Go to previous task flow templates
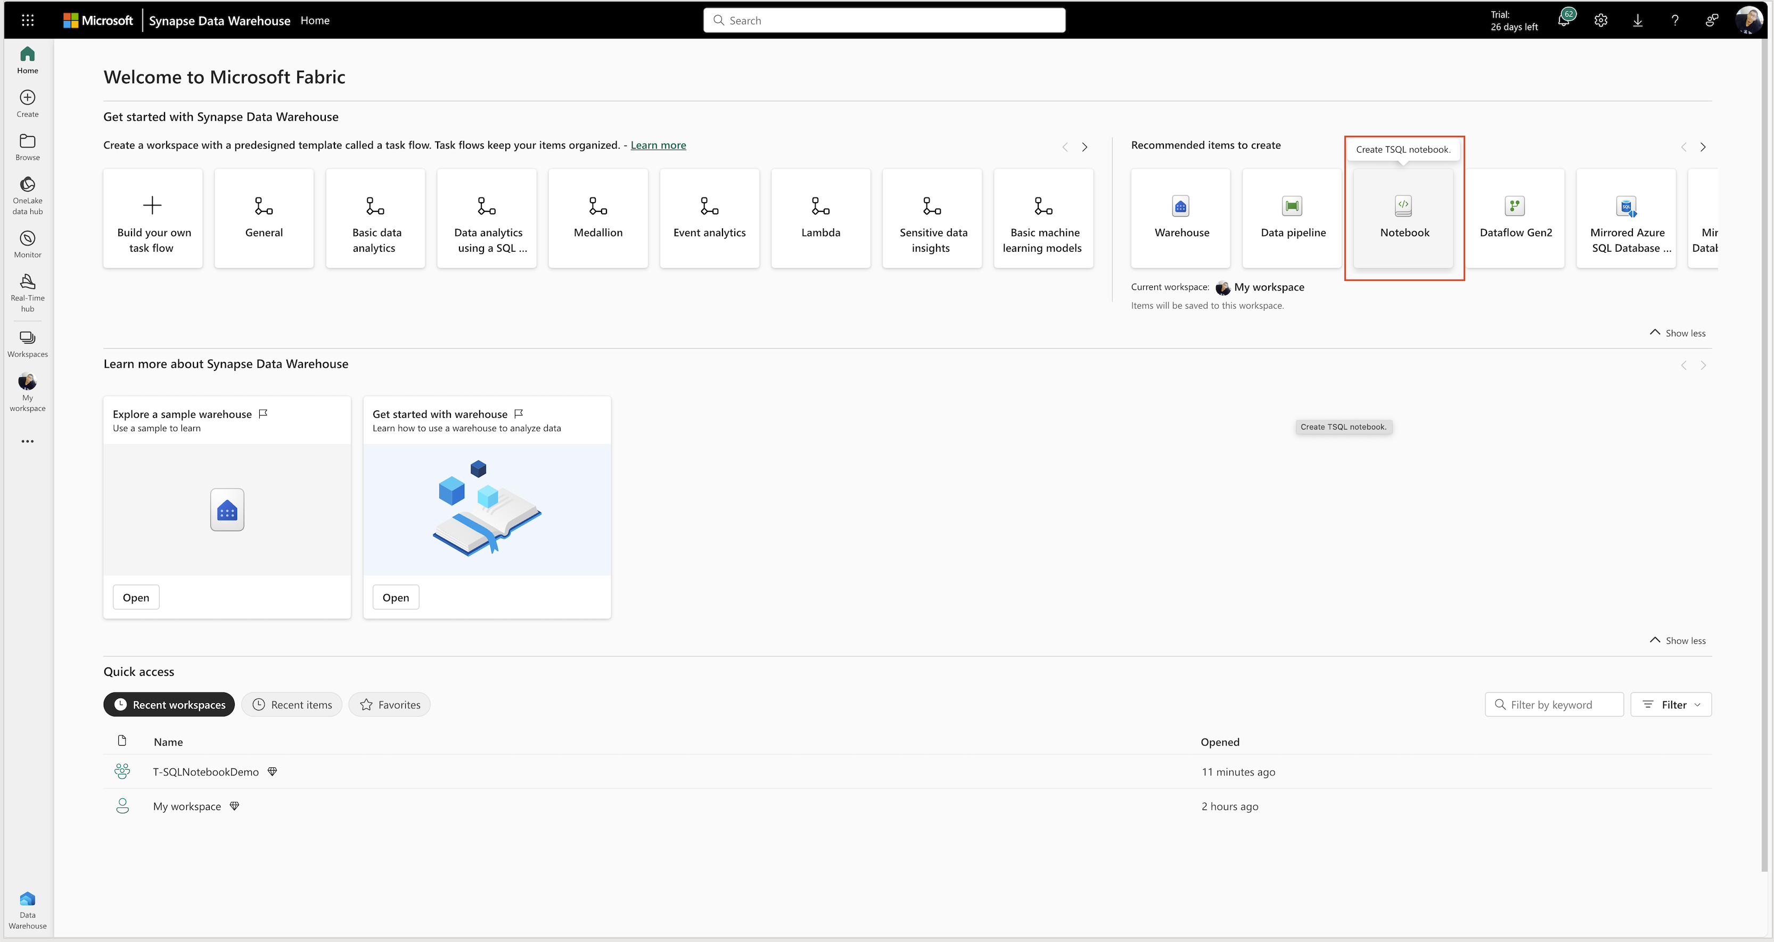The height and width of the screenshot is (942, 1774). 1065,147
